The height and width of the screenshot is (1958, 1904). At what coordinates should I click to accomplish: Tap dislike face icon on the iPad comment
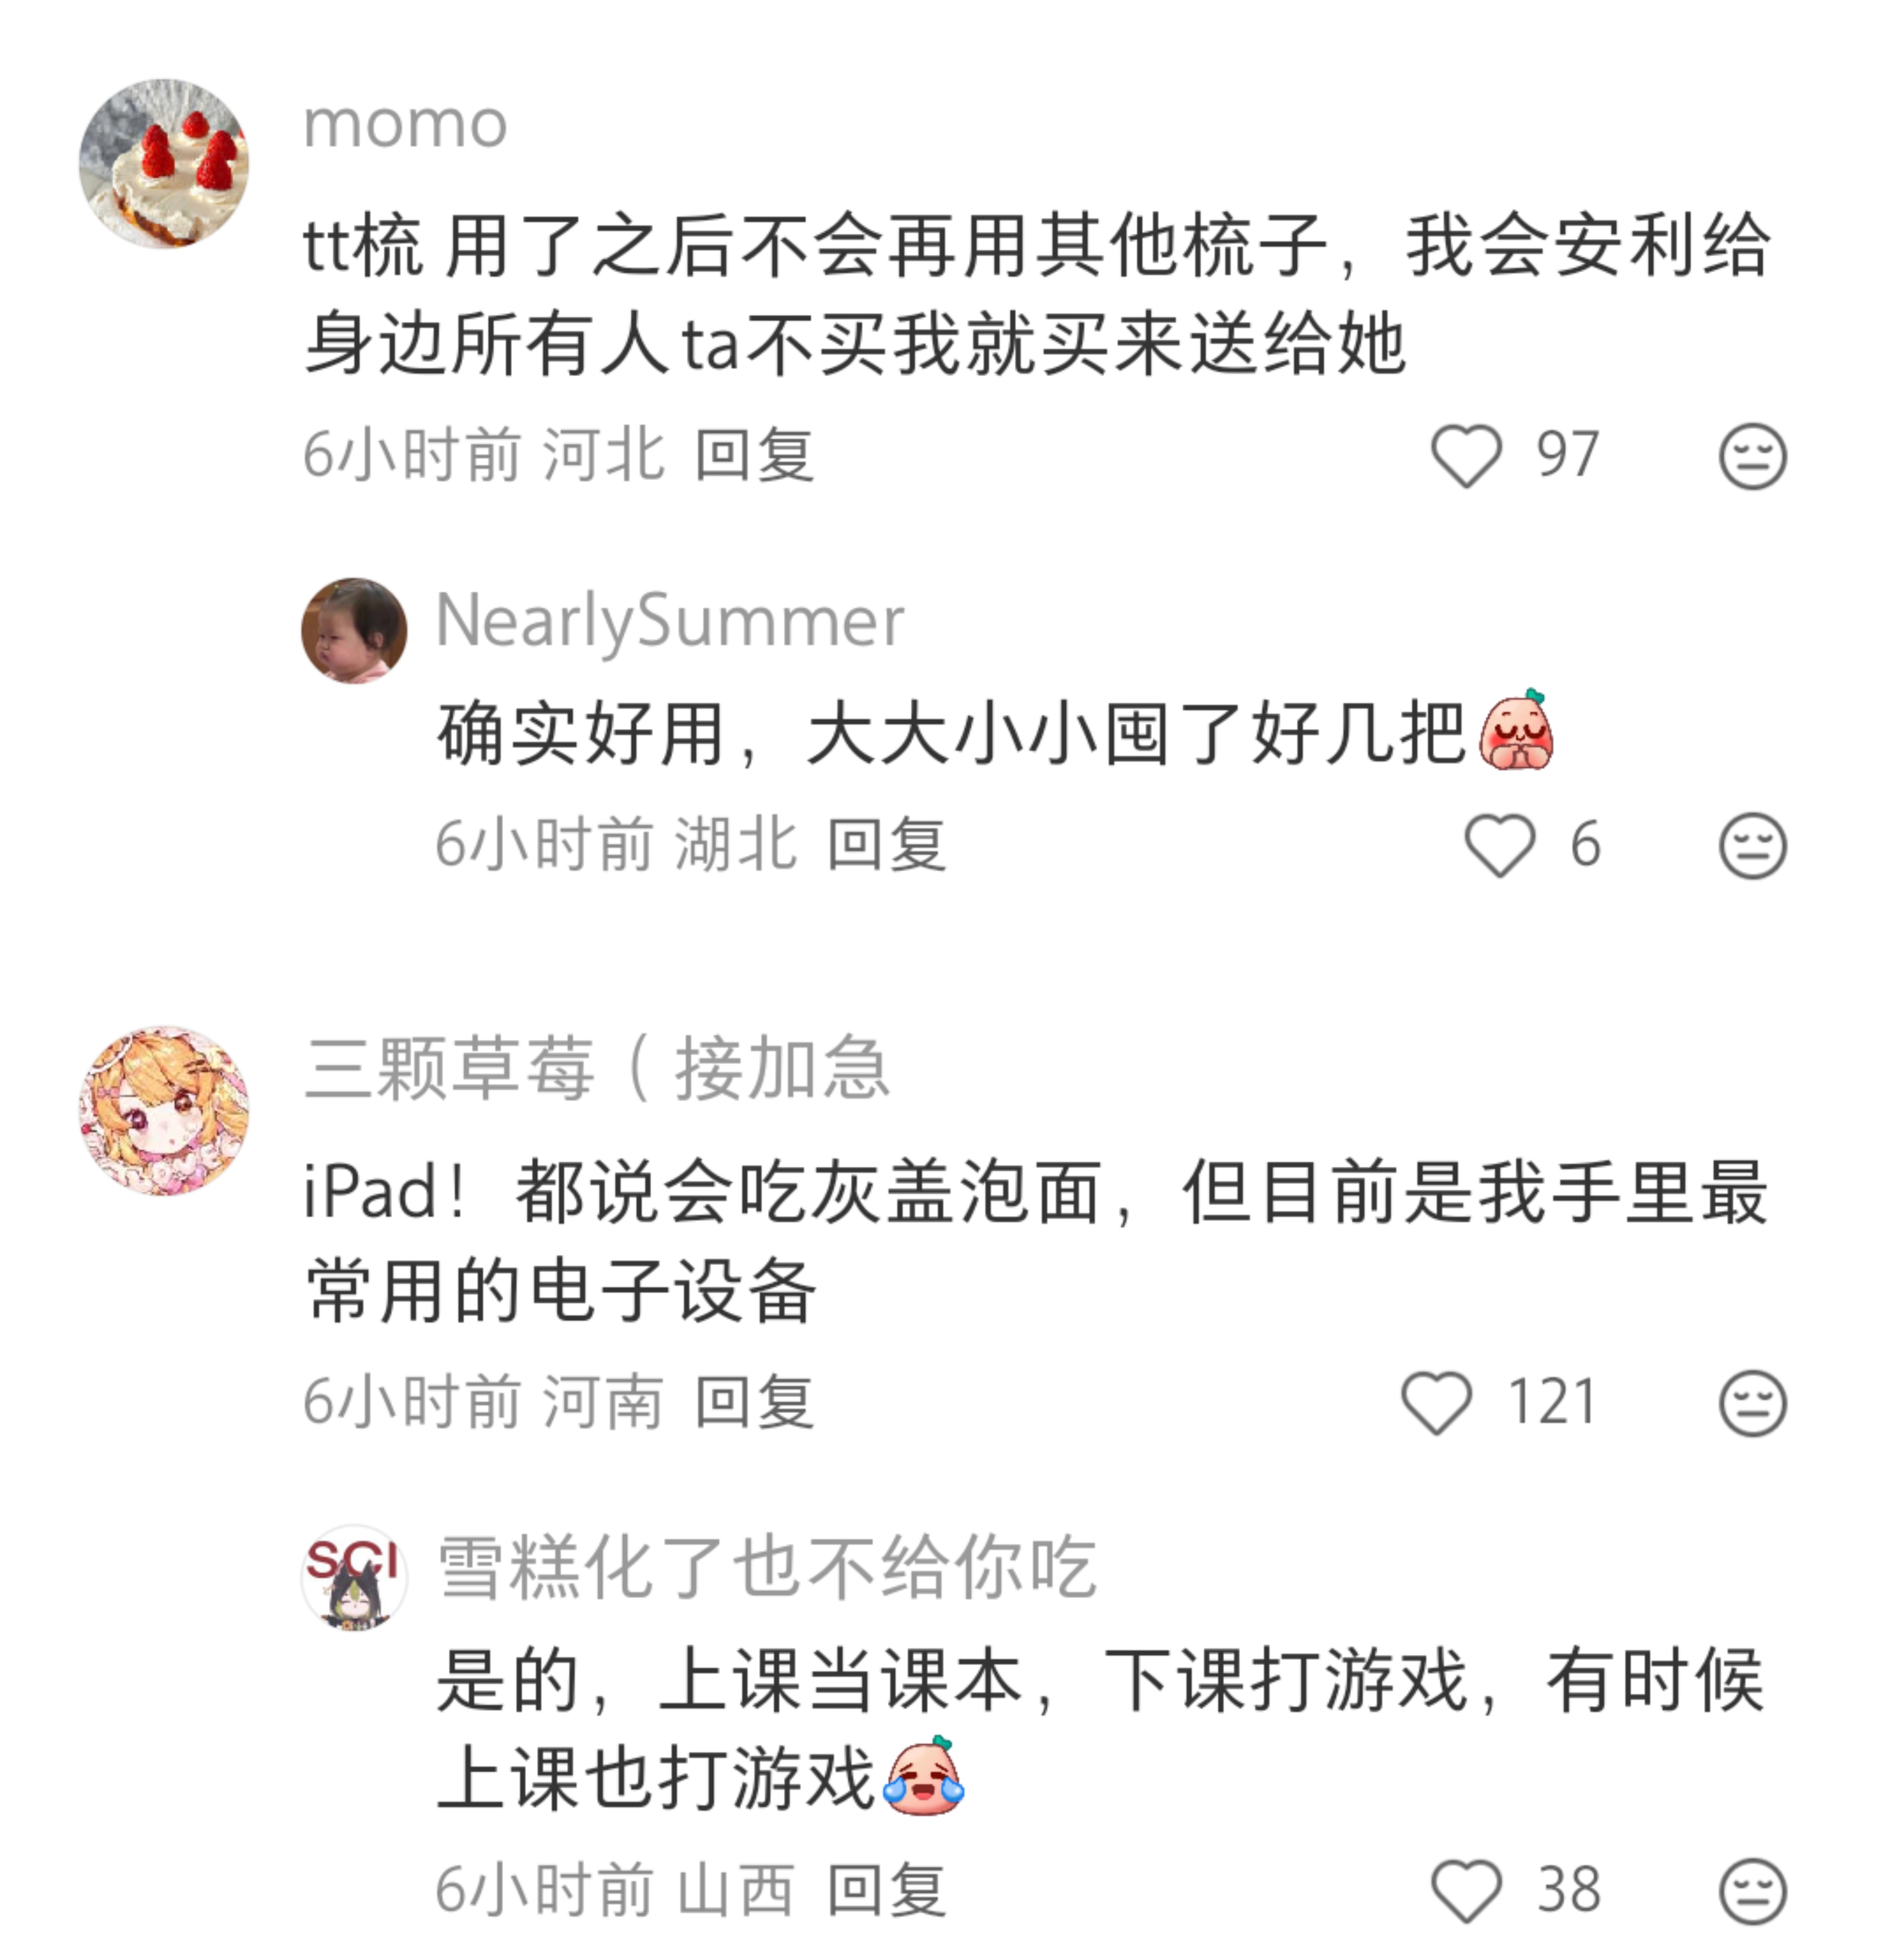tap(1752, 1403)
